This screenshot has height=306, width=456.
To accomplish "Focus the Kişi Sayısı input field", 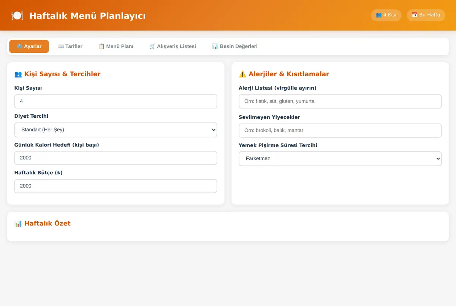I will (x=116, y=101).
